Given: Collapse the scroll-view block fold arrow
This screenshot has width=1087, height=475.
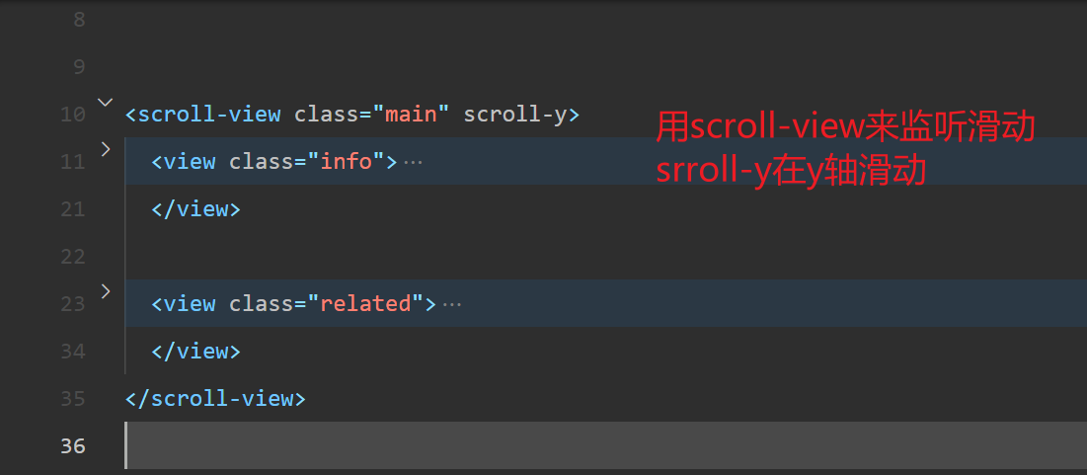Looking at the screenshot, I should coord(105,103).
